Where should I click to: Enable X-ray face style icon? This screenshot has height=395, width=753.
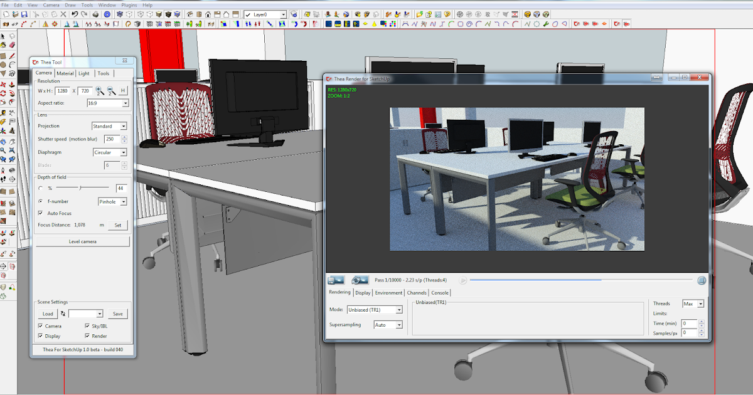tap(119, 14)
